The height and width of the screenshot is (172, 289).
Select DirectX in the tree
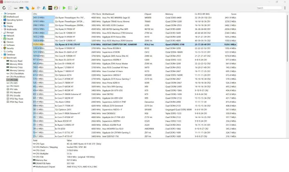click(10, 39)
